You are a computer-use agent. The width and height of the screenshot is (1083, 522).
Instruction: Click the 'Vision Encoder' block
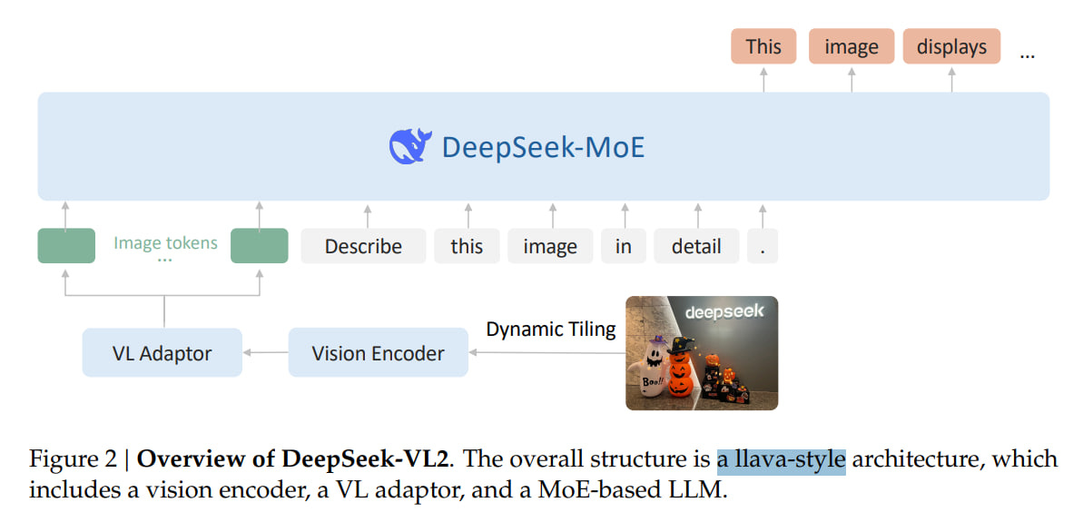378,353
